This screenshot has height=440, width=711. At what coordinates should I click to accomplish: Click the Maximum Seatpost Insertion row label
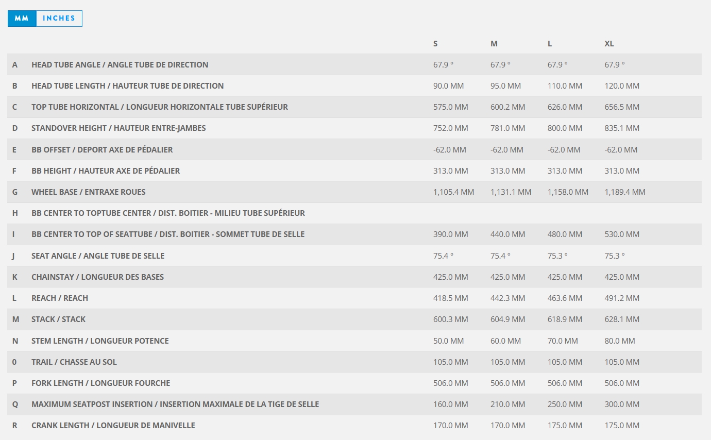(175, 404)
